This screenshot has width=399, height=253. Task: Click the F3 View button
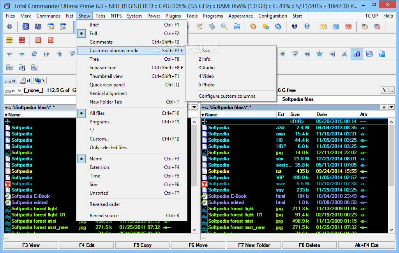tap(31, 245)
